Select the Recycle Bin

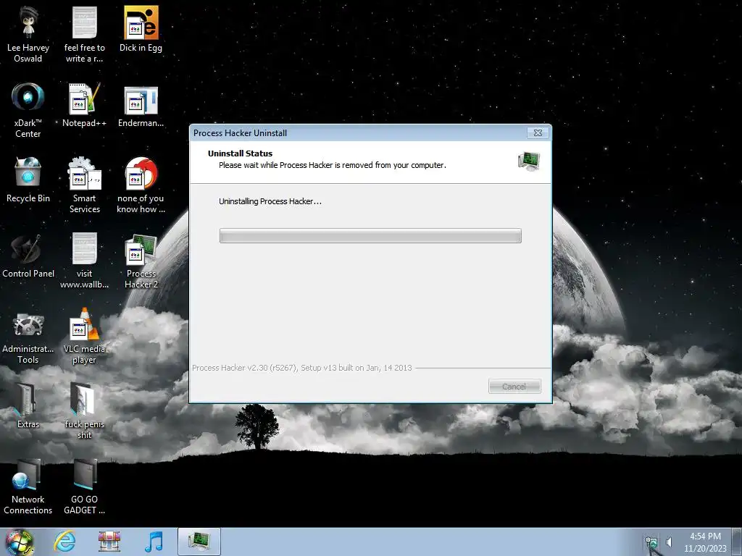pos(28,180)
